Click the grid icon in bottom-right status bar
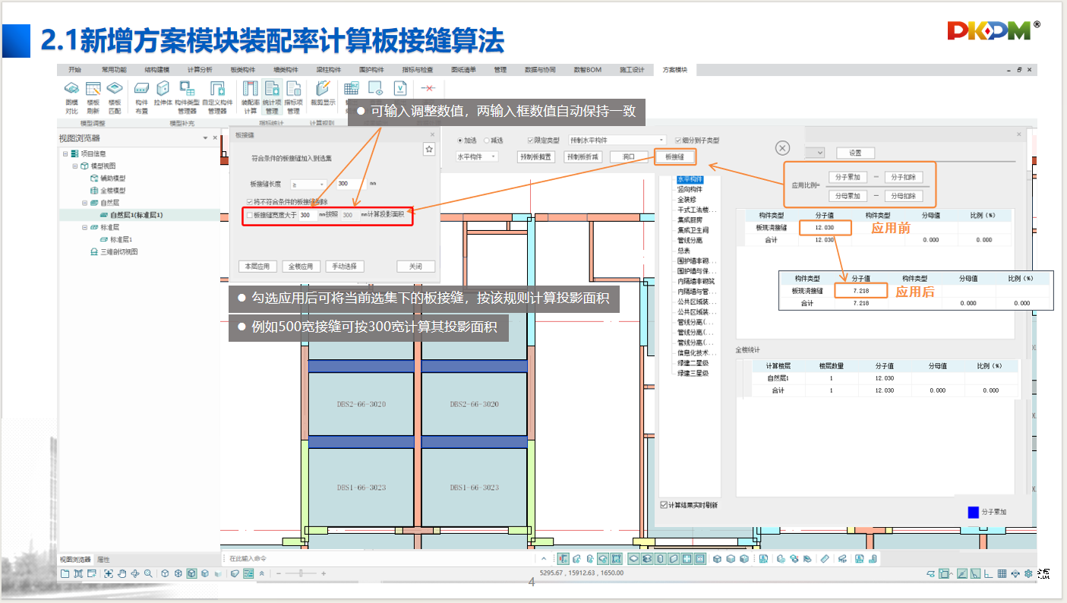Viewport: 1067px width, 603px height. coord(1002,573)
